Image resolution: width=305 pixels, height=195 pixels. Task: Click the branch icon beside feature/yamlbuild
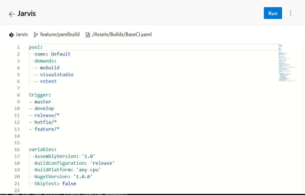pyautogui.click(x=36, y=35)
